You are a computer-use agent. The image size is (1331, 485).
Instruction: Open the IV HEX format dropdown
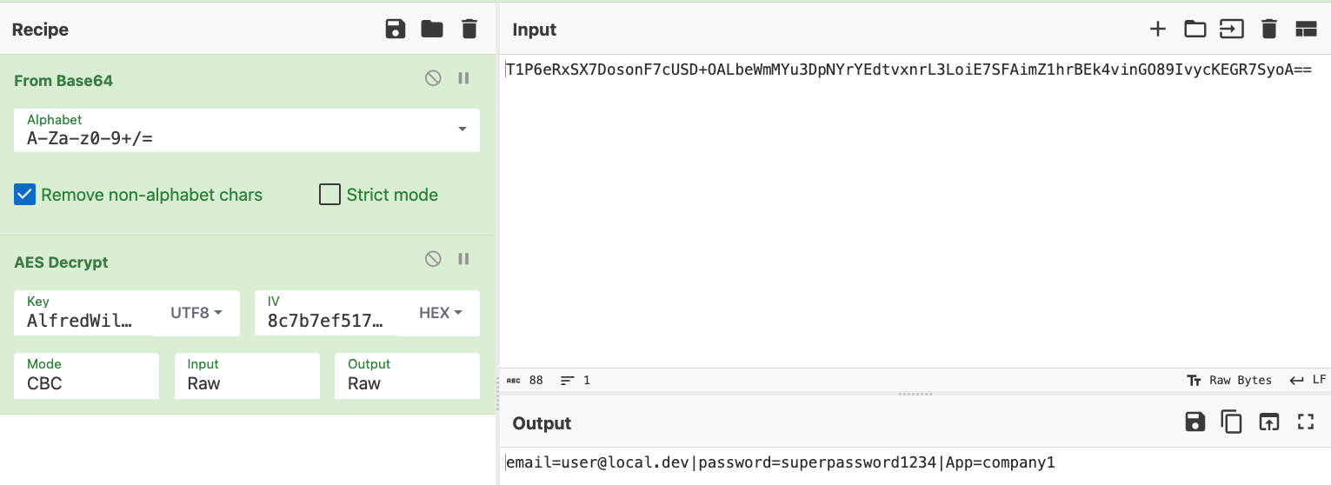click(x=441, y=313)
